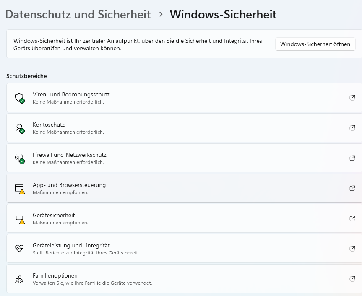
Task: Click the Gerätesicherheit laptop icon
Action: tap(19, 218)
